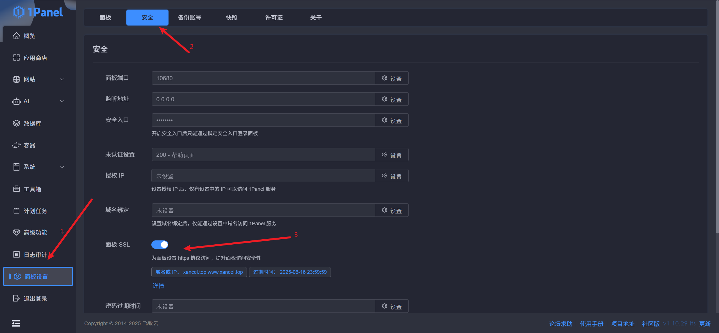Open 计划任务 calendar icon

pos(17,211)
